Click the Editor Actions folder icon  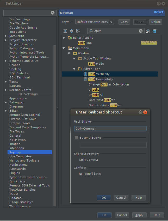70,38
